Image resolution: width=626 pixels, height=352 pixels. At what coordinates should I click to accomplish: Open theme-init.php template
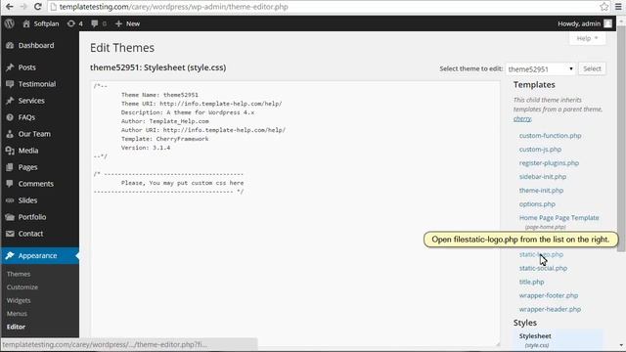541,191
